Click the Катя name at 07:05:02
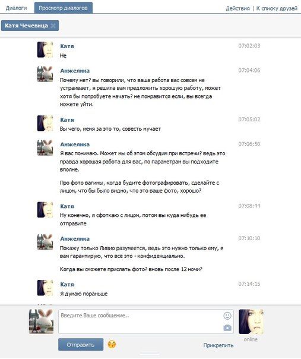 click(x=67, y=119)
